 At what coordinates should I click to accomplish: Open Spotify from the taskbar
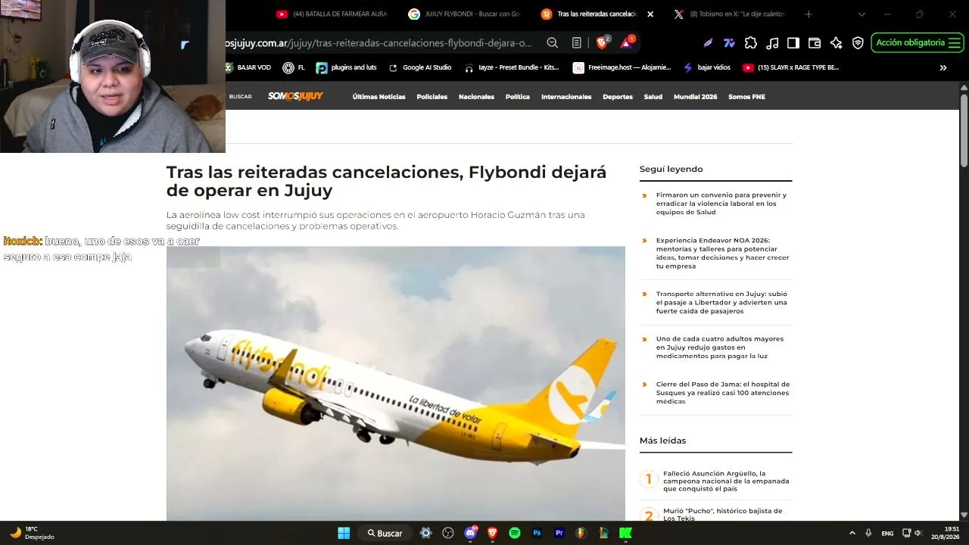pos(515,533)
